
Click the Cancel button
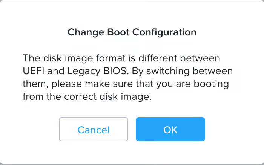point(94,129)
